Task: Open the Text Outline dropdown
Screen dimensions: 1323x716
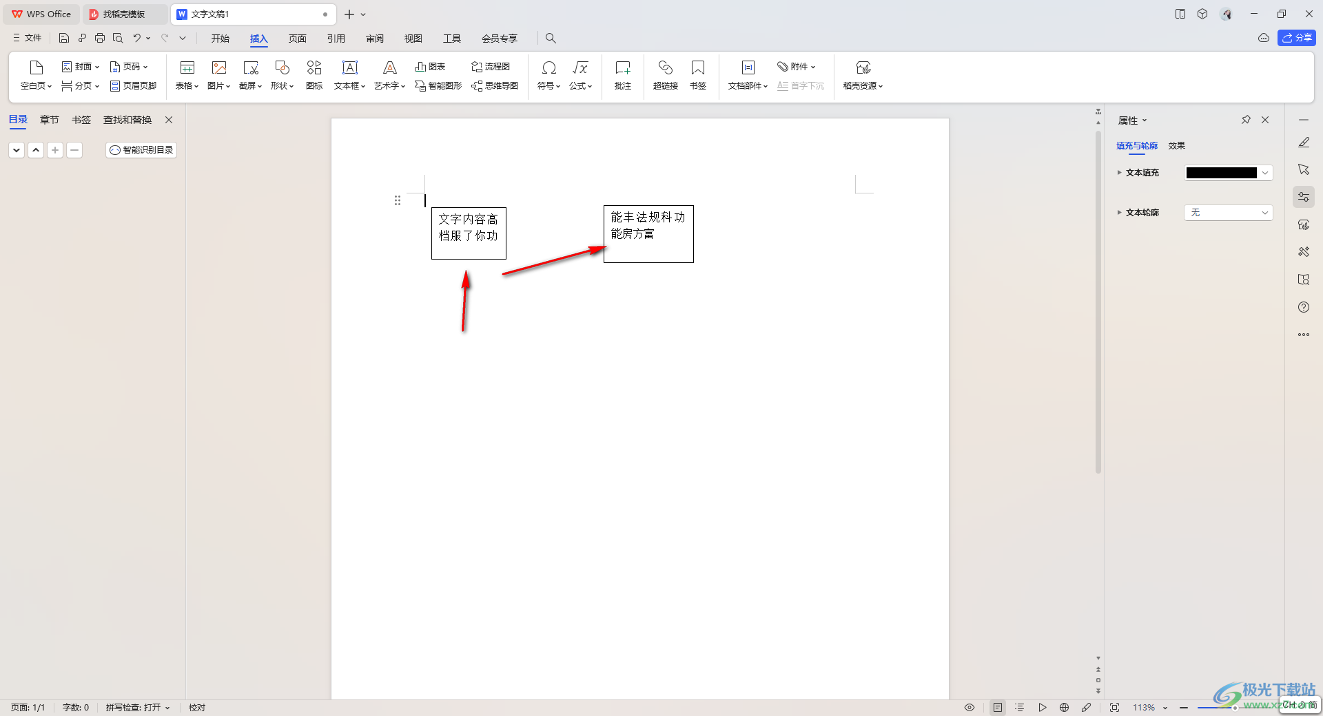Action: tap(1228, 213)
